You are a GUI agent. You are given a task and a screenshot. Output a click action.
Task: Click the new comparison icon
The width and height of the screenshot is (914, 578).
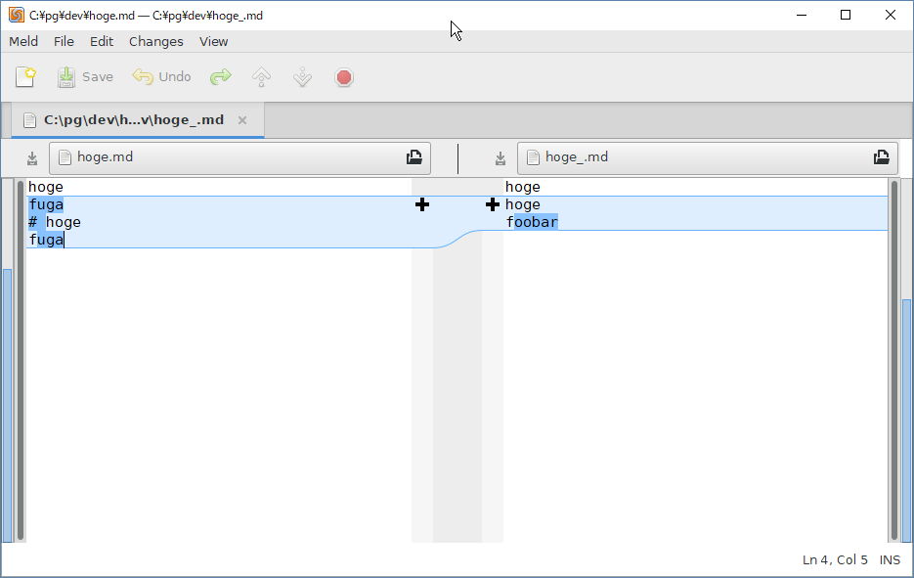click(25, 77)
